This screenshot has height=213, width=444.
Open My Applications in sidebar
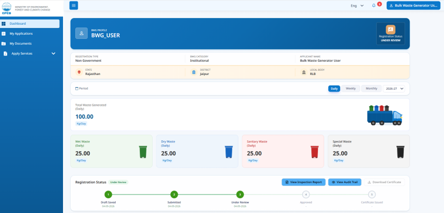[x=30, y=33]
